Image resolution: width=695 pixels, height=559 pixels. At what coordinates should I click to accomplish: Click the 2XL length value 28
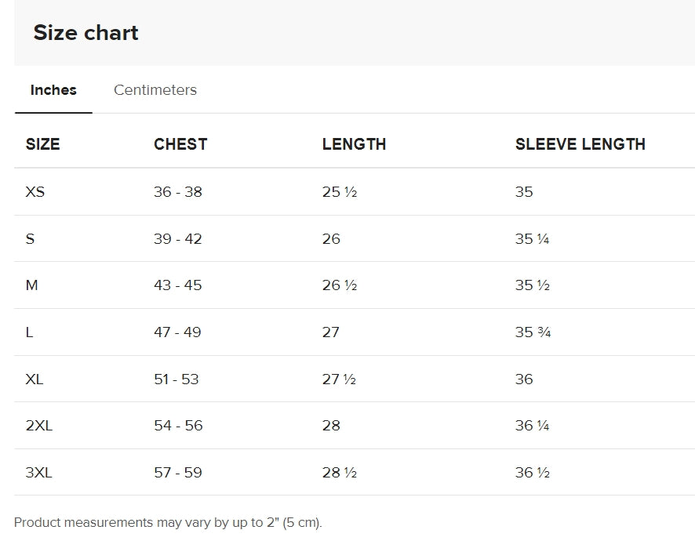[331, 425]
